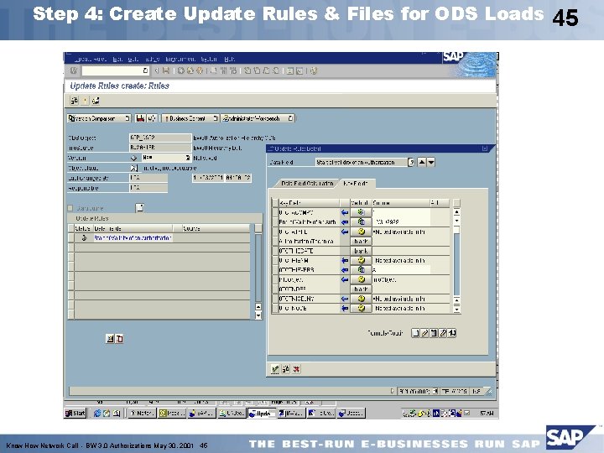
Task: Click the insert-row icon below update rules table
Action: (110, 339)
